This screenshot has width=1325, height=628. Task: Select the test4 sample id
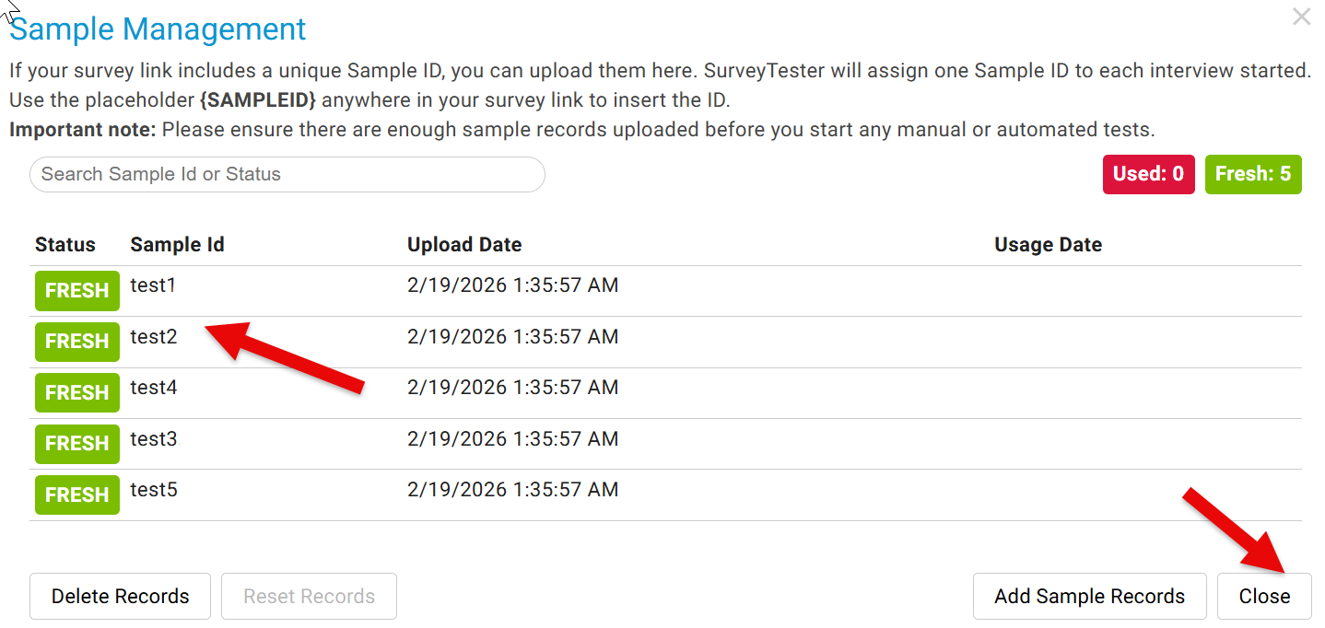[x=153, y=388]
